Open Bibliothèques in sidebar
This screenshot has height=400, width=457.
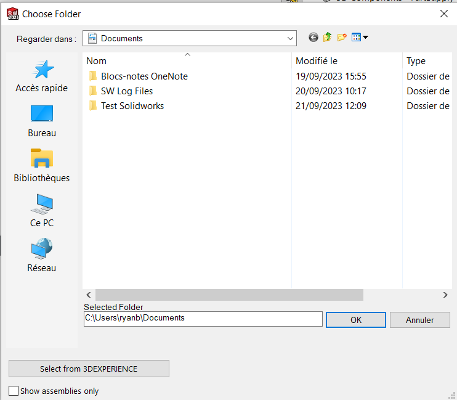click(42, 166)
